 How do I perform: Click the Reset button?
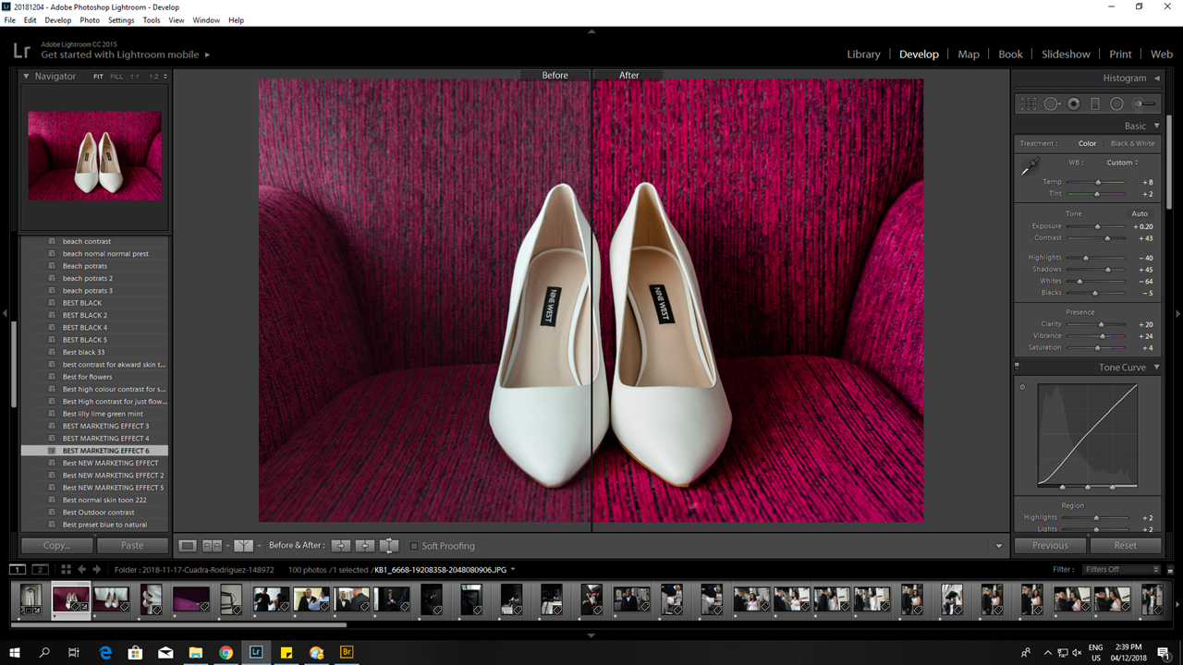(x=1125, y=546)
